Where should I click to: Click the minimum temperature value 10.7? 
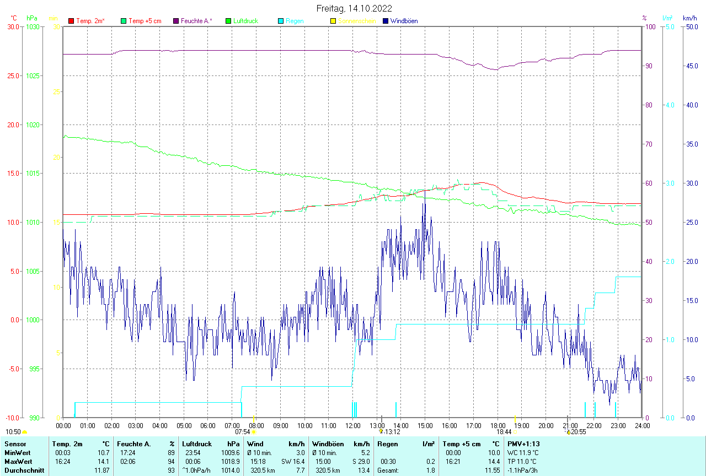click(103, 453)
